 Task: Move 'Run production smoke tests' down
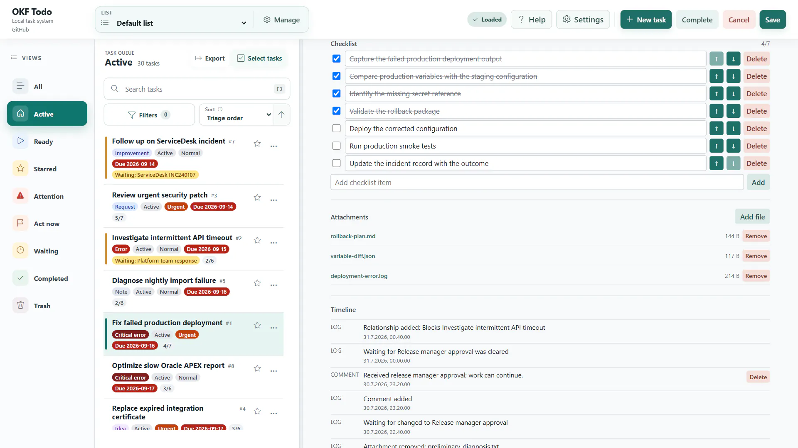(733, 146)
